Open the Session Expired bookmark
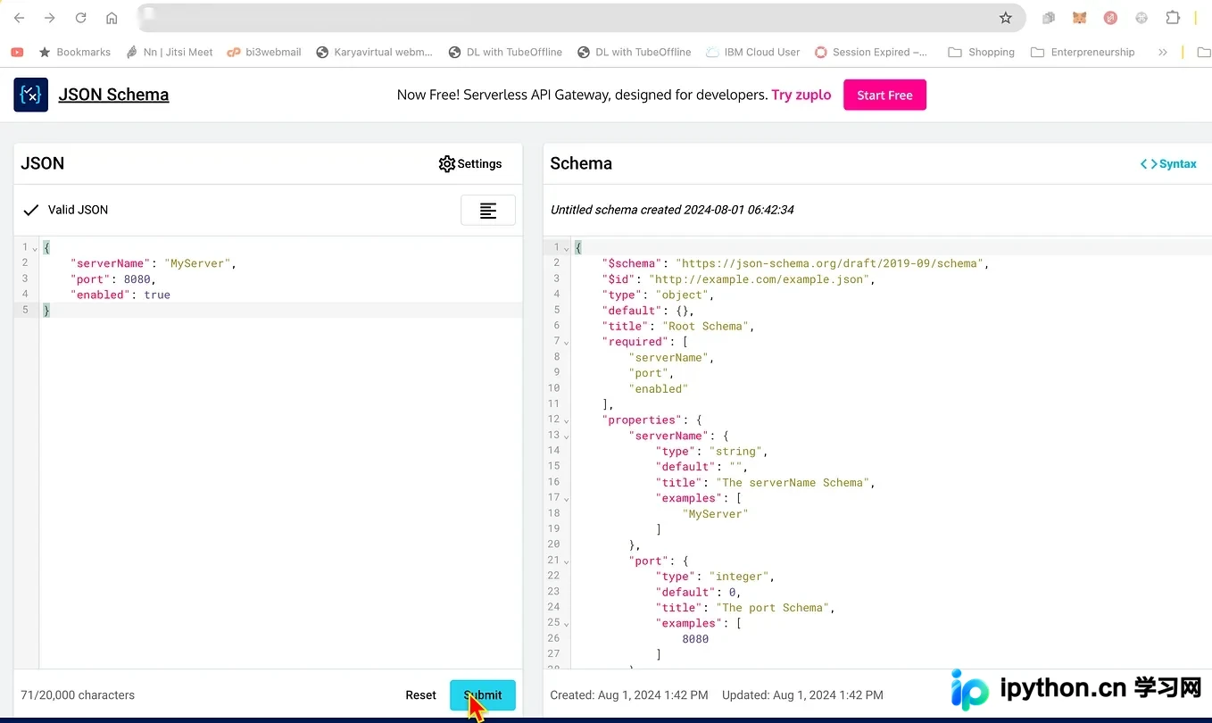Image resolution: width=1212 pixels, height=723 pixels. coord(871,53)
